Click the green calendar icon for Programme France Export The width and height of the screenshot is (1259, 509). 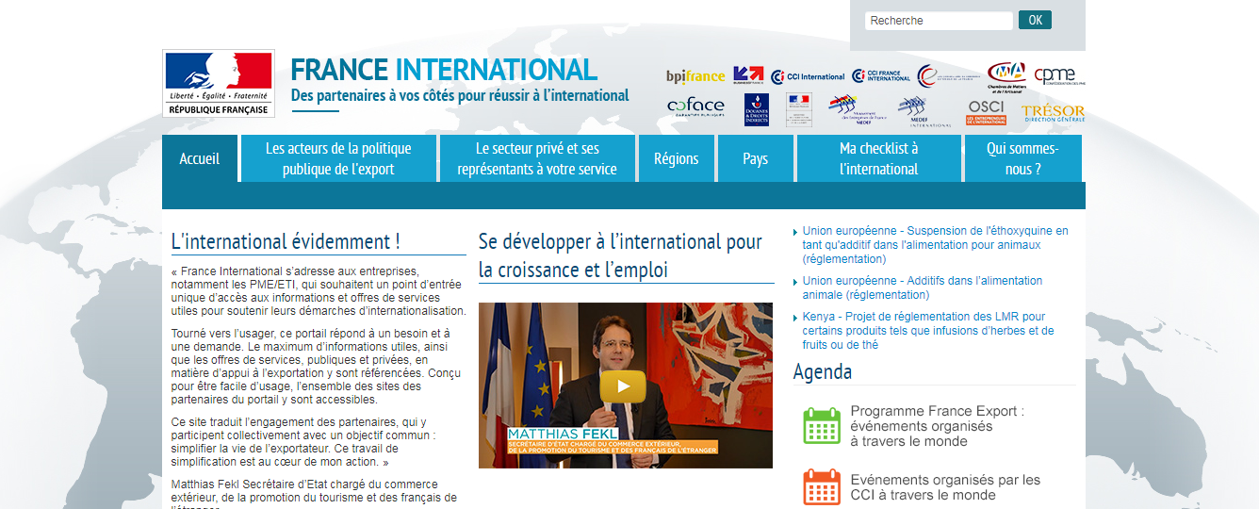pyautogui.click(x=822, y=426)
